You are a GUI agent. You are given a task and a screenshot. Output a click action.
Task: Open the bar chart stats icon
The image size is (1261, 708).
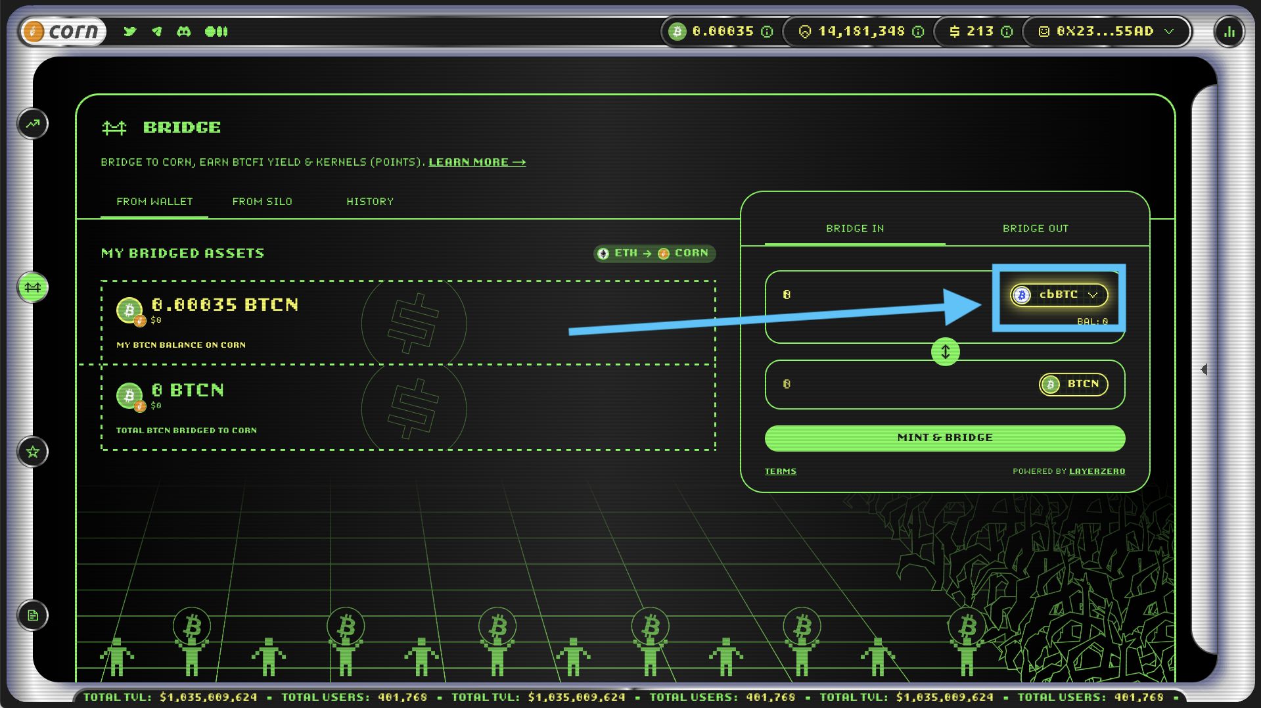[x=1229, y=32]
